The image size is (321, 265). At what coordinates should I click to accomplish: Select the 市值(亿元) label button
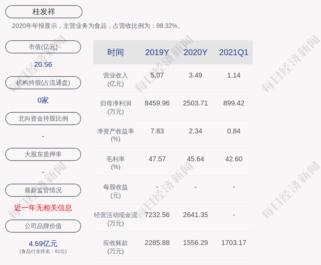tap(43, 47)
